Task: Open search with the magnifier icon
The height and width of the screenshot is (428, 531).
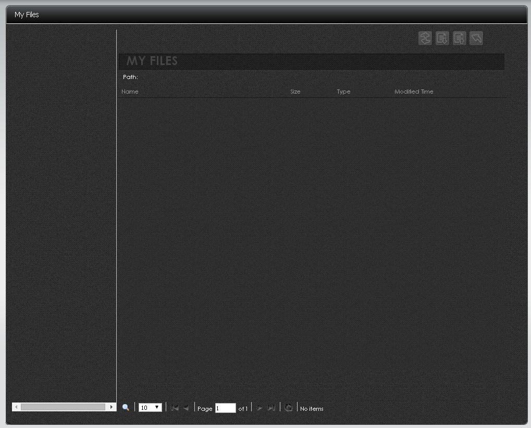Action: tap(126, 408)
